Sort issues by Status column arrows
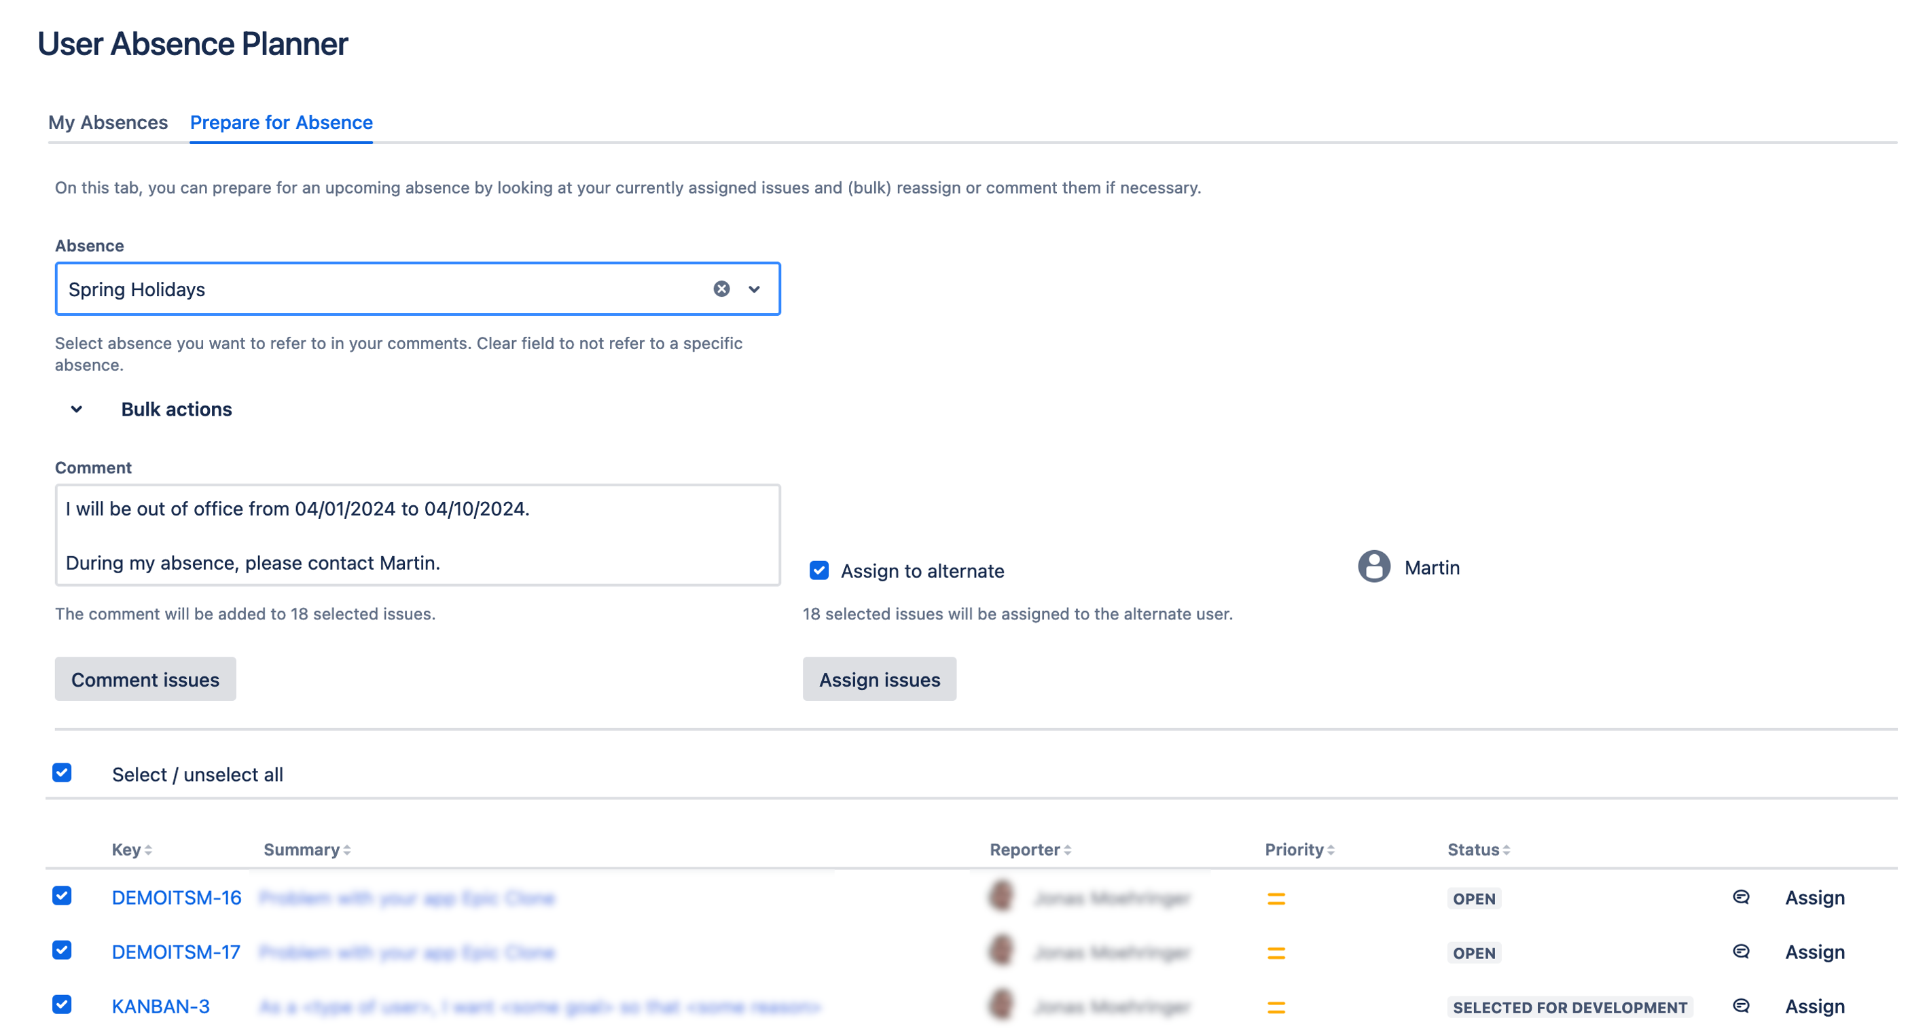 [x=1506, y=850]
